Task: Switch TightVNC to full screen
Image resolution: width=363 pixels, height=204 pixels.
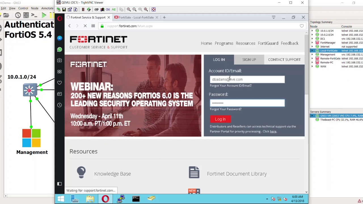Action: click(153, 9)
